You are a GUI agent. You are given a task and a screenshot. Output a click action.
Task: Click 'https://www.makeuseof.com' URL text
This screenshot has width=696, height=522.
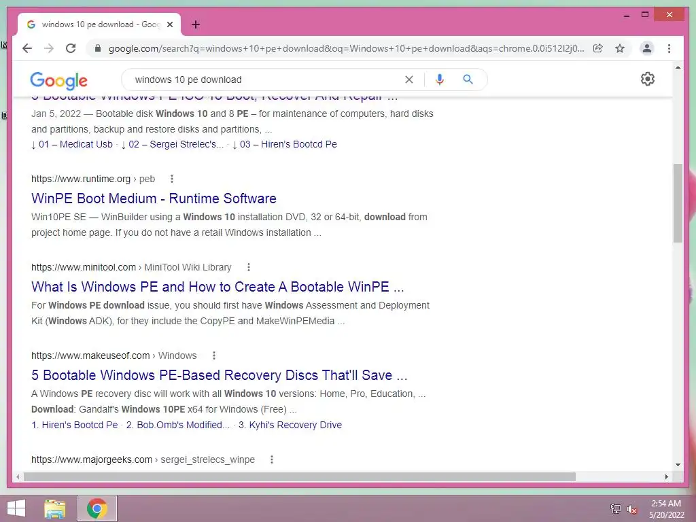(90, 355)
